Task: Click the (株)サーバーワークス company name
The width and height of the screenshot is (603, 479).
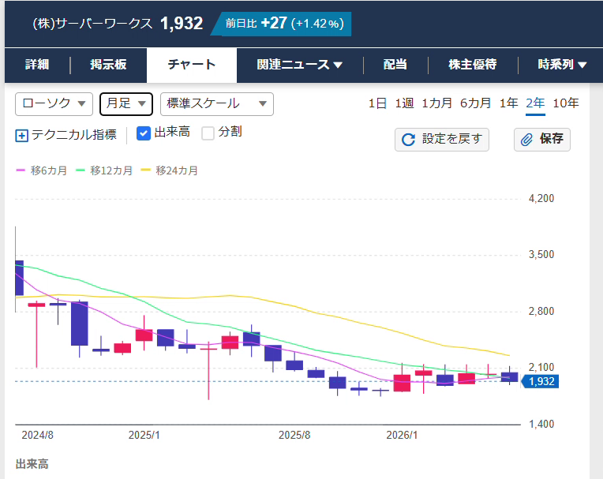Action: tap(92, 24)
